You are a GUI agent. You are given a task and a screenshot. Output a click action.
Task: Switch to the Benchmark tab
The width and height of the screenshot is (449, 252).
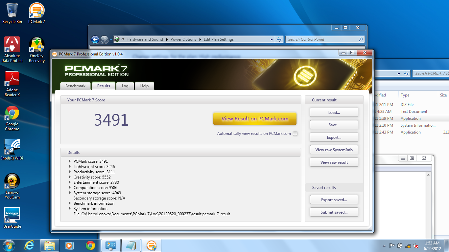(x=75, y=86)
